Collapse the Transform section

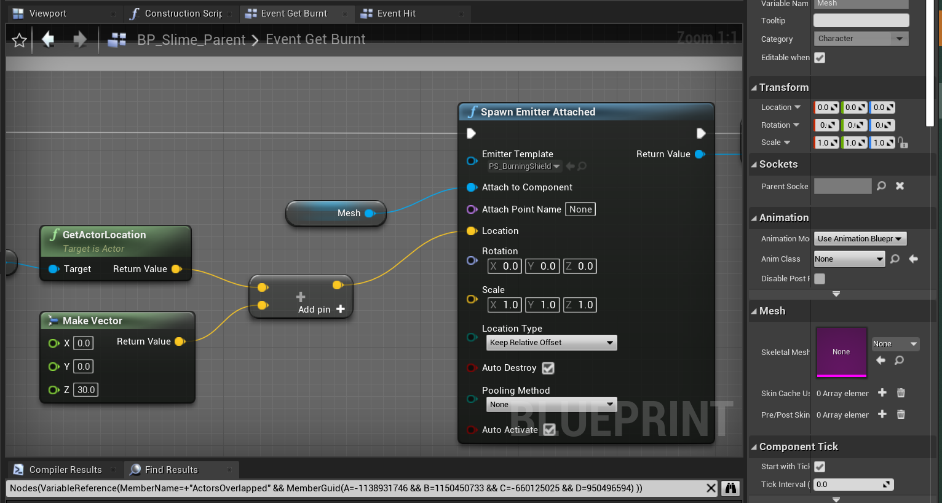(754, 88)
